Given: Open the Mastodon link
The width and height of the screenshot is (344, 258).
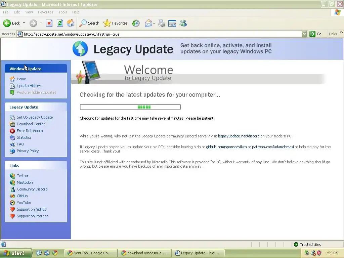Looking at the screenshot, I should click(x=25, y=182).
